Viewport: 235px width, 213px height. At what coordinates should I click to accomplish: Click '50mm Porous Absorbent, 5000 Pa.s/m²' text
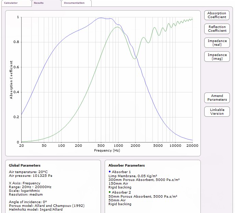pos(143,197)
